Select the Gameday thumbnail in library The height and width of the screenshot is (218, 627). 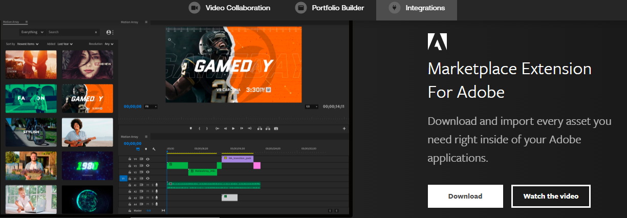pyautogui.click(x=88, y=99)
